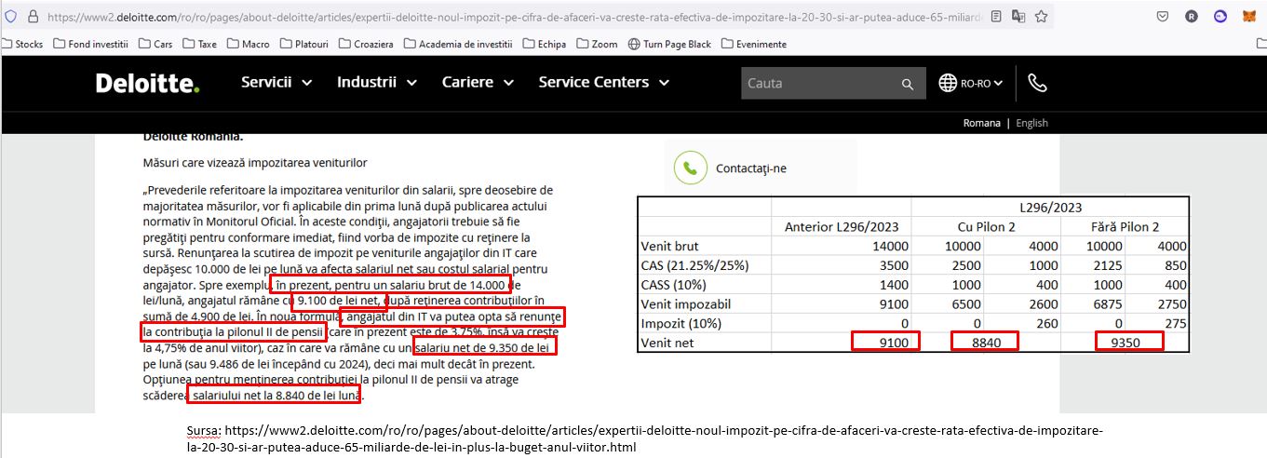Open the Pocket save icon
The height and width of the screenshot is (458, 1267).
[x=1164, y=16]
